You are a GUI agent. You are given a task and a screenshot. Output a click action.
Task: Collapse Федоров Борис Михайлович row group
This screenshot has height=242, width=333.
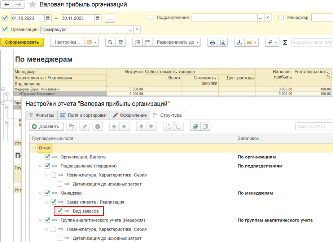(3, 89)
